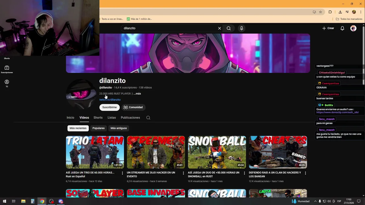This screenshot has height=205, width=365.
Task: Open the STREAMERS video thumbnail
Action: click(156, 152)
